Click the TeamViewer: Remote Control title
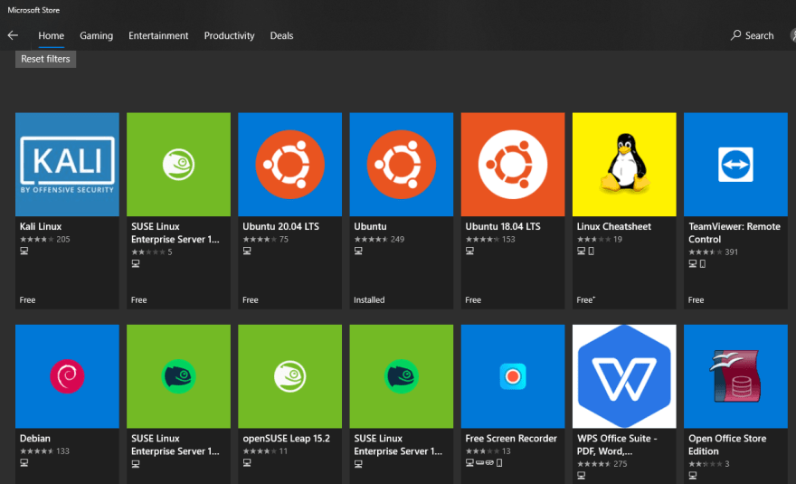 (734, 233)
